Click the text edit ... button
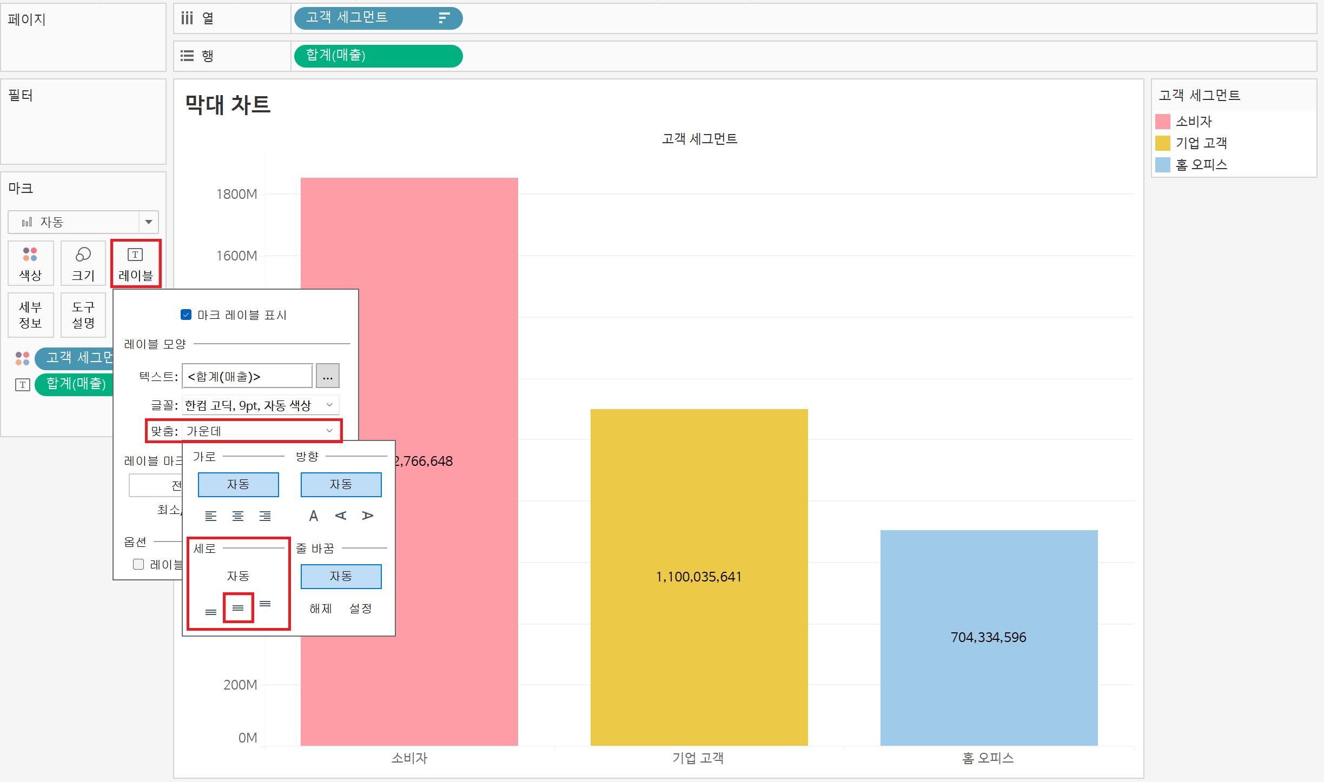1324x782 pixels. [328, 376]
